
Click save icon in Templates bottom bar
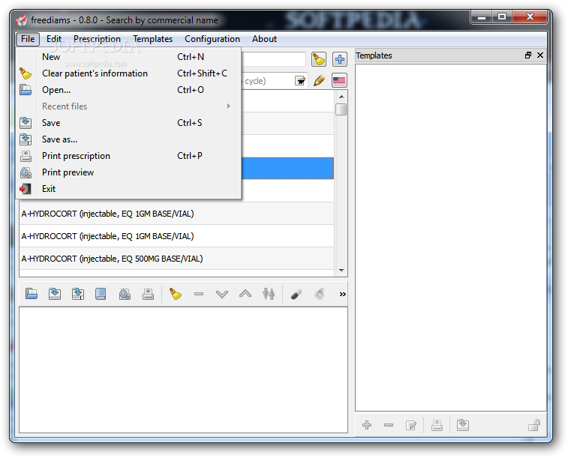coord(463,425)
